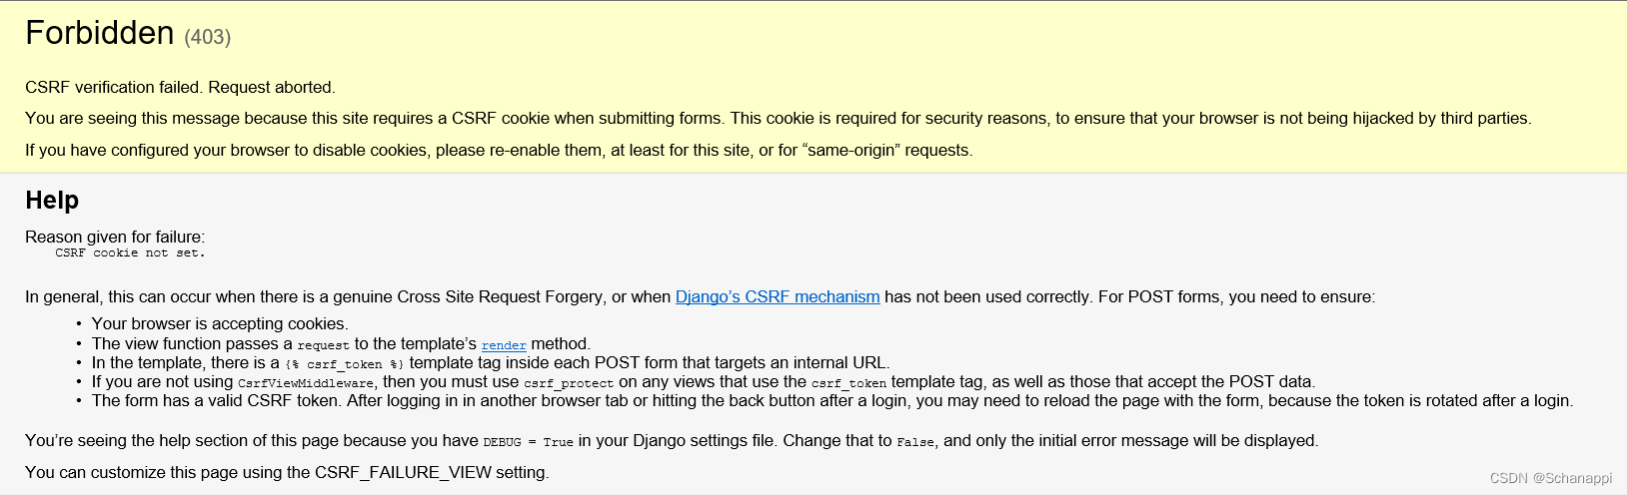Click the 'DEBUG = True' code text
The height and width of the screenshot is (495, 1627).
[x=528, y=442]
